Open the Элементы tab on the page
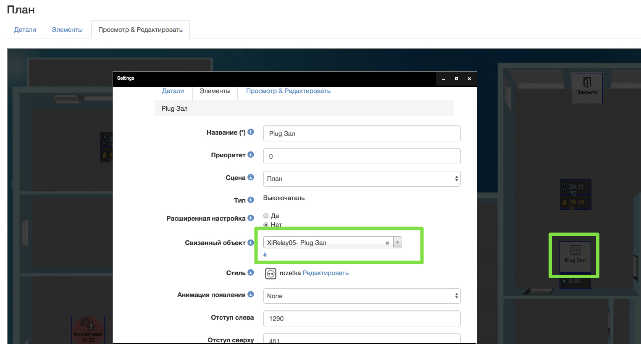Image resolution: width=641 pixels, height=344 pixels. pyautogui.click(x=67, y=30)
